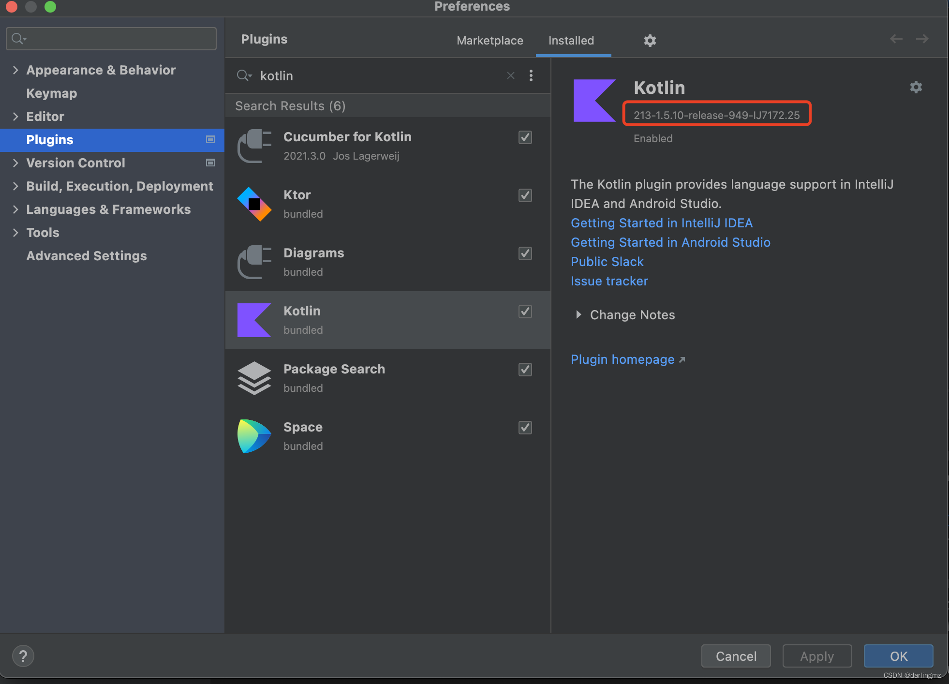Viewport: 949px width, 684px height.
Task: Open the three-dot search options menu
Action: click(x=531, y=75)
